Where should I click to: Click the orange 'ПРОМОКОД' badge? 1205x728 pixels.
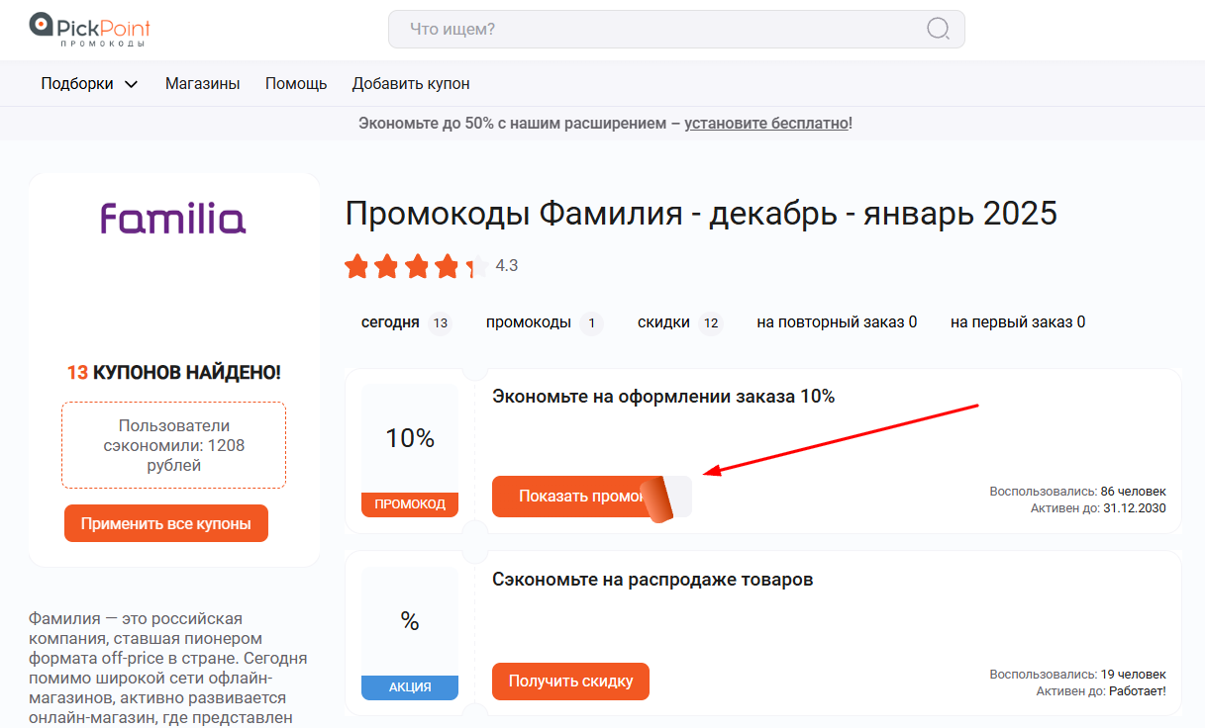409,504
